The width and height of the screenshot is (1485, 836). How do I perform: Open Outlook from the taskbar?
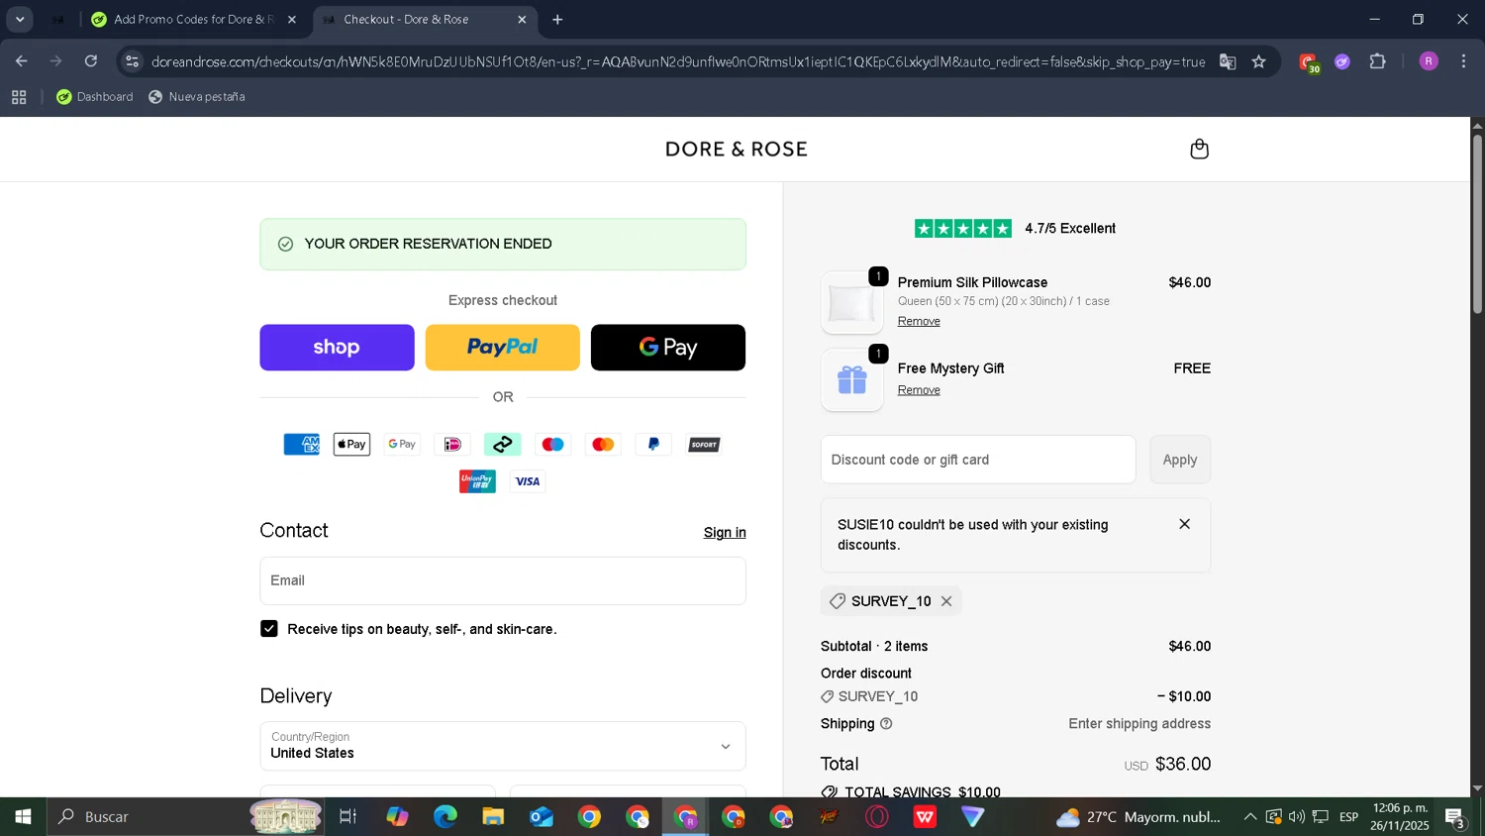[542, 817]
